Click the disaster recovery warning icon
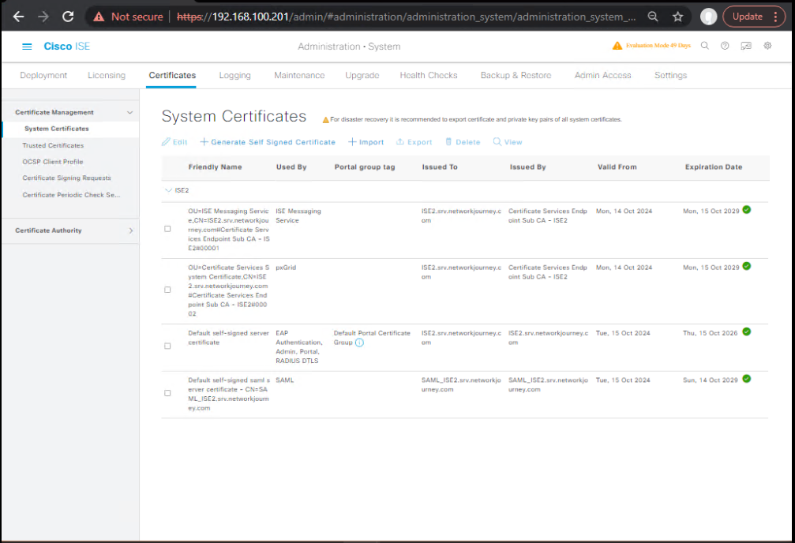This screenshot has width=795, height=543. [x=325, y=120]
